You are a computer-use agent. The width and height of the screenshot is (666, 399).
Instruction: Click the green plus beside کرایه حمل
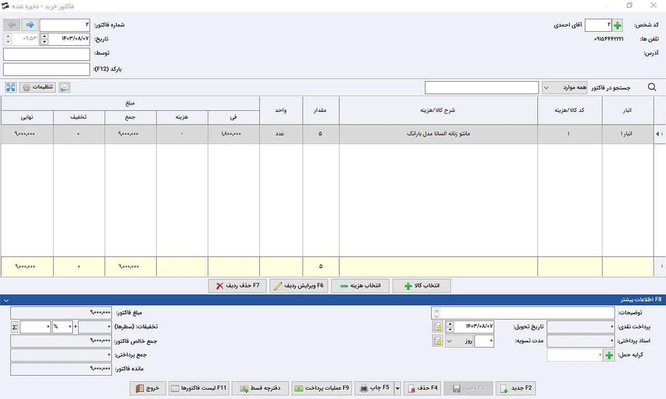coord(609,355)
